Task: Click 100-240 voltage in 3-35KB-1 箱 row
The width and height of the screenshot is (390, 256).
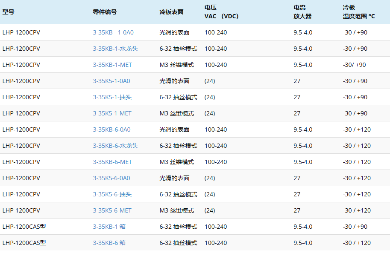Action: pyautogui.click(x=216, y=227)
